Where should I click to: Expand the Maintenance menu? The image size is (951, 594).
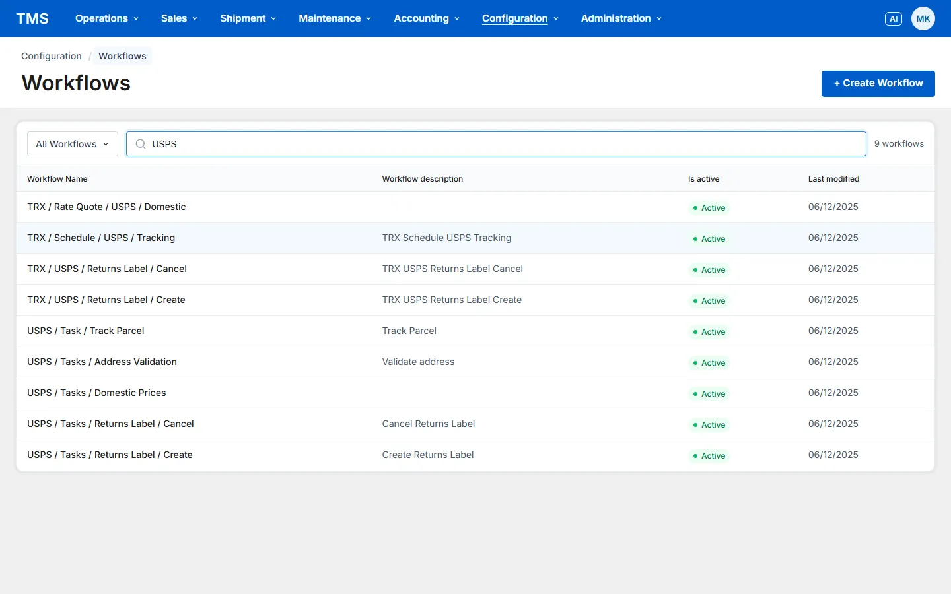coord(335,18)
